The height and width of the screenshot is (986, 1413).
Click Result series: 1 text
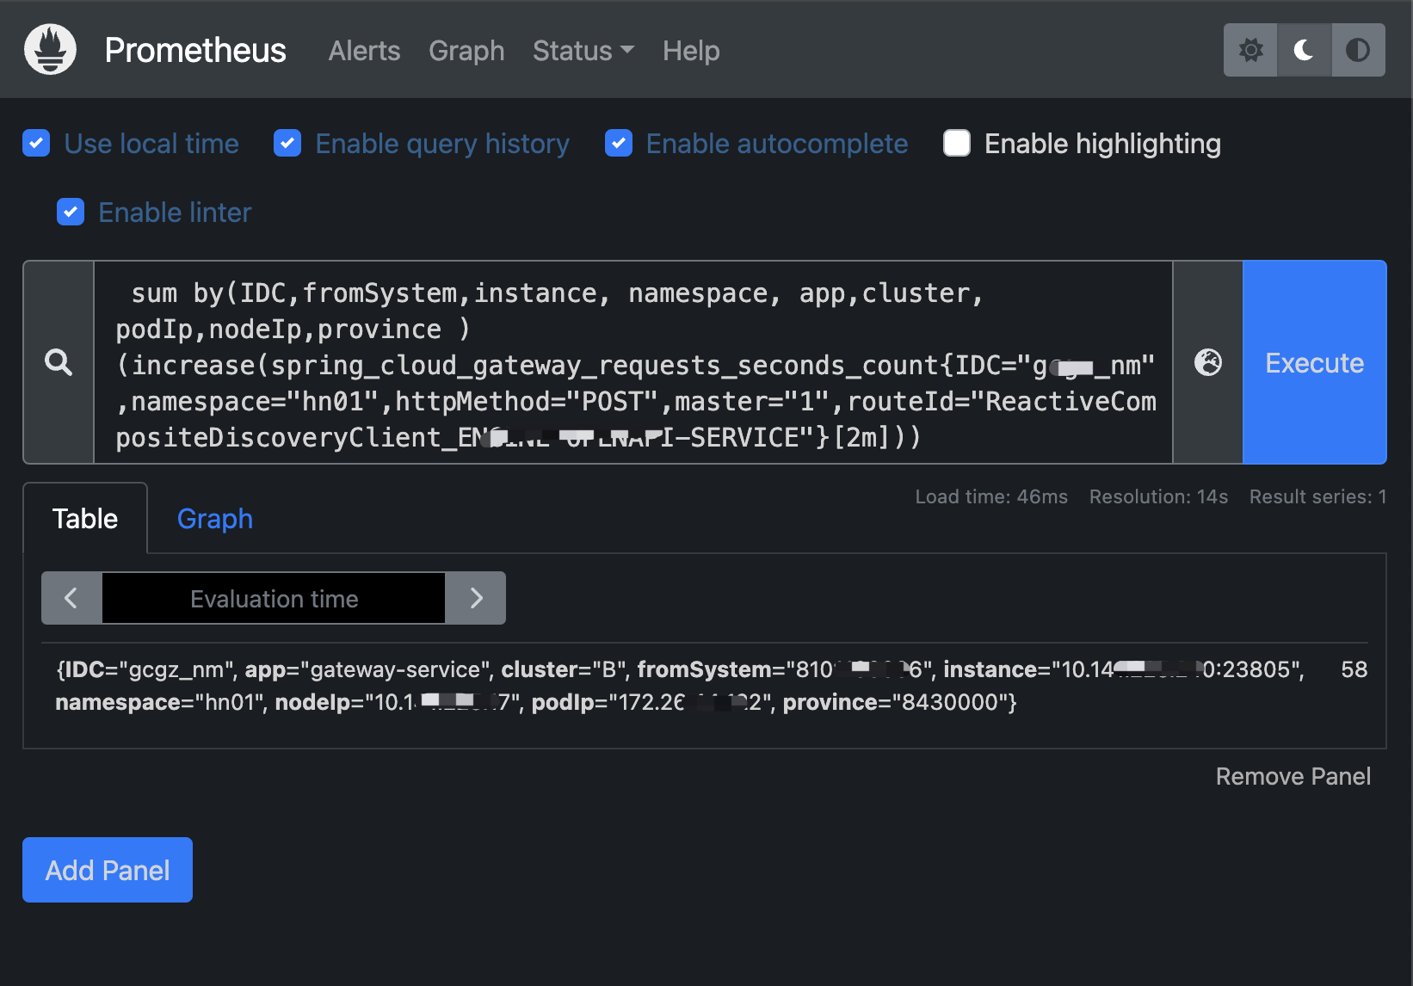coord(1317,496)
